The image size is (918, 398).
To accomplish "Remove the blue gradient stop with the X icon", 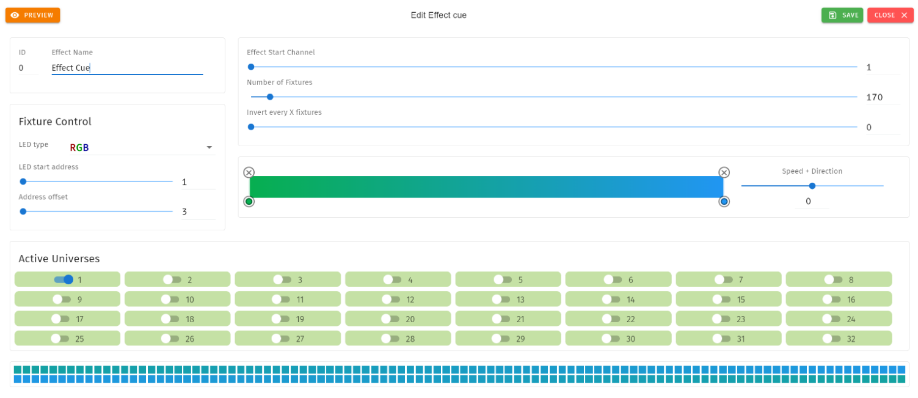I will click(724, 172).
